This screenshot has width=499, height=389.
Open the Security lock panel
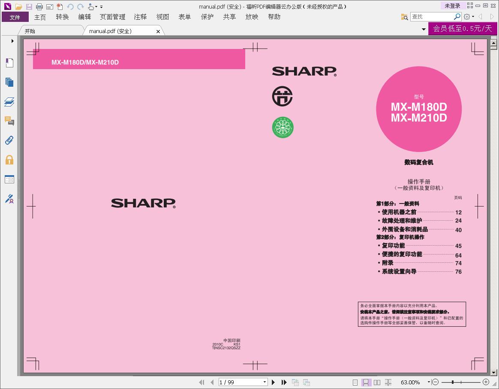coord(9,160)
